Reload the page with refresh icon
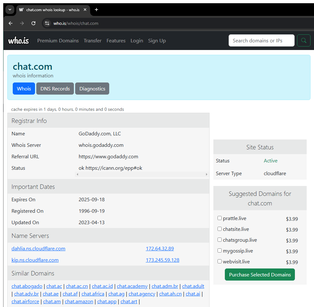Image resolution: width=314 pixels, height=307 pixels. 33,24
